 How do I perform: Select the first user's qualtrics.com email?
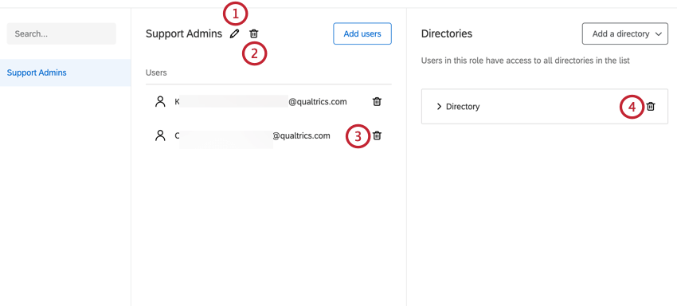260,101
